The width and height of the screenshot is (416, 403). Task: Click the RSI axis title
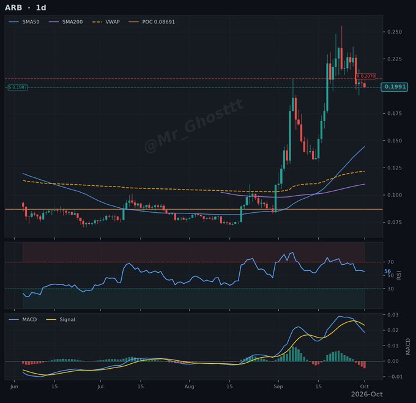[398, 275]
